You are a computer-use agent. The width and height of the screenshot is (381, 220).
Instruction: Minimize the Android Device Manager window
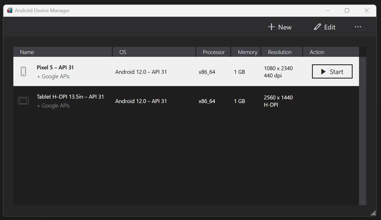coord(328,11)
